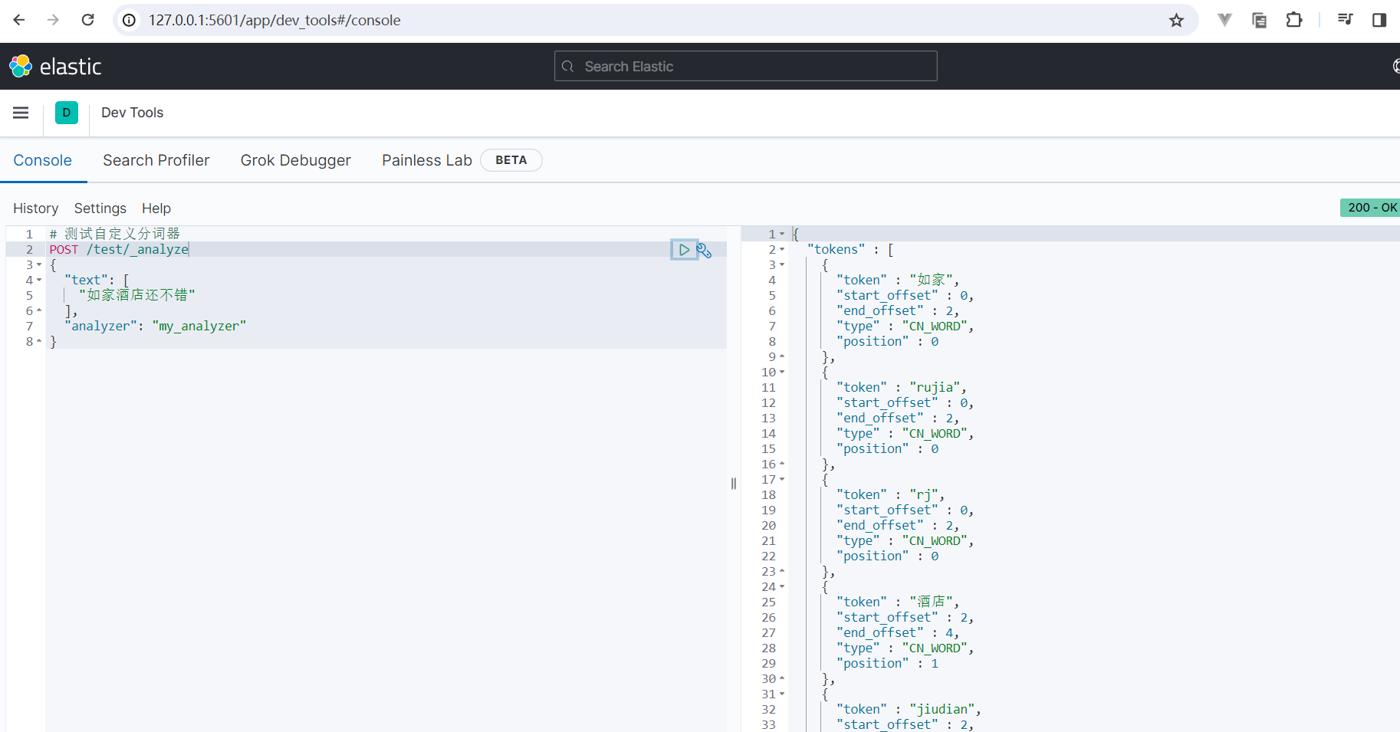The image size is (1400, 732).
Task: Switch to the Search Profiler tab
Action: coord(156,160)
